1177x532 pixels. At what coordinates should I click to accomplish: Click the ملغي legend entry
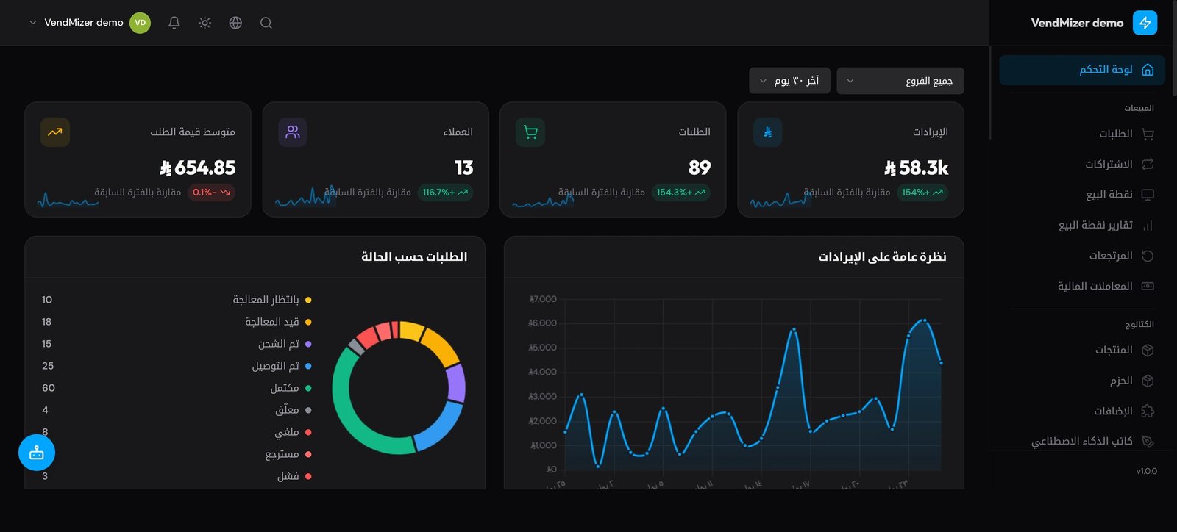tap(293, 432)
